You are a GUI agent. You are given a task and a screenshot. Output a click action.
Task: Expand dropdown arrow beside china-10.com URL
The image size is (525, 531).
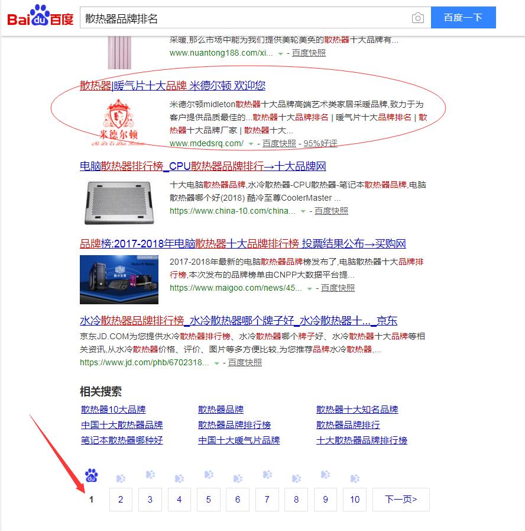[x=303, y=211]
